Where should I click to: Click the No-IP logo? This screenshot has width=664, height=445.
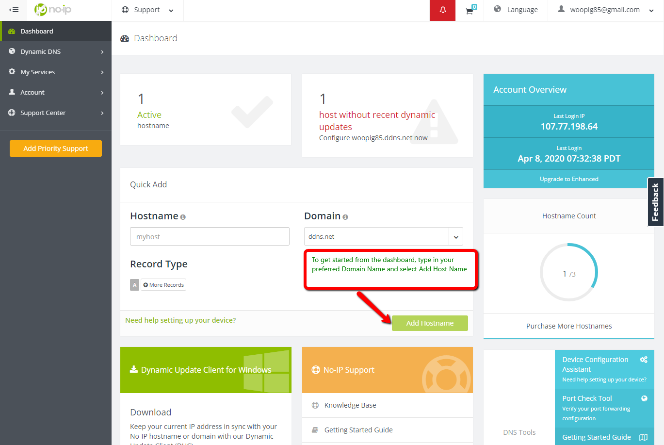coord(53,10)
